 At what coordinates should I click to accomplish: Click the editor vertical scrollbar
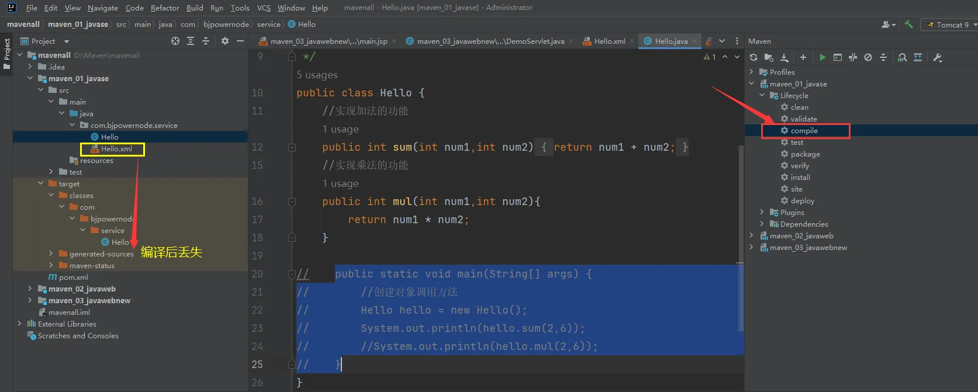click(x=741, y=238)
